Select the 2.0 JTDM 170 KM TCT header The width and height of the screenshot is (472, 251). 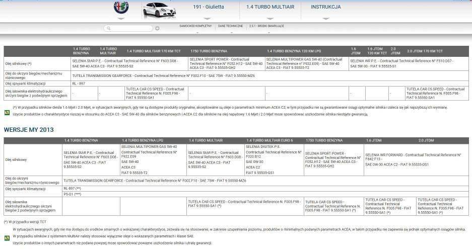425,51
